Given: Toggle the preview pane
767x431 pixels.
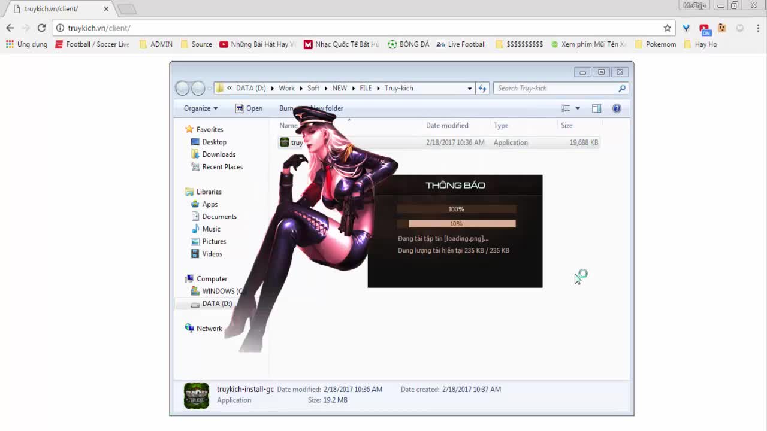Looking at the screenshot, I should click(596, 108).
